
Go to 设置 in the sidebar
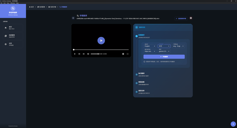13,44
